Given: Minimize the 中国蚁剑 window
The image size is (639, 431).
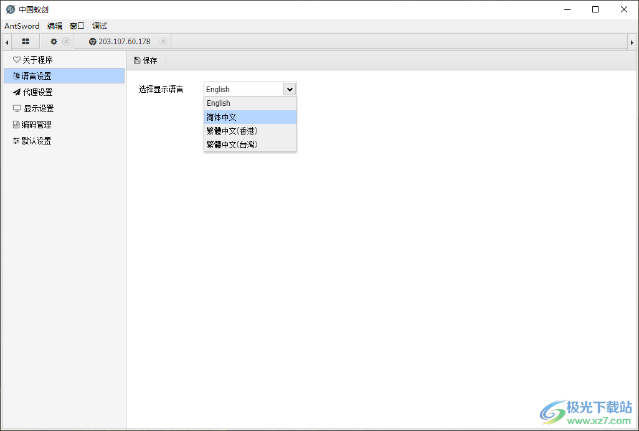Looking at the screenshot, I should [x=567, y=9].
